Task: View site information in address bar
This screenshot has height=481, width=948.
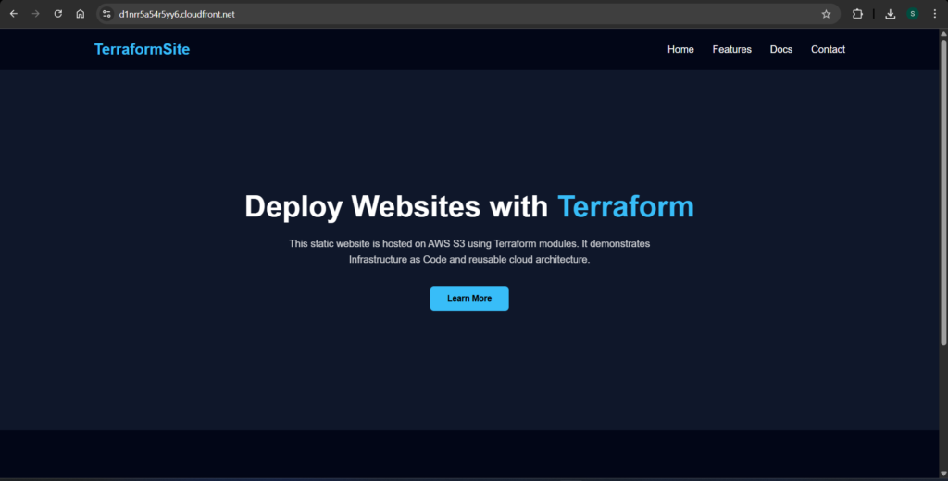Action: pyautogui.click(x=106, y=14)
